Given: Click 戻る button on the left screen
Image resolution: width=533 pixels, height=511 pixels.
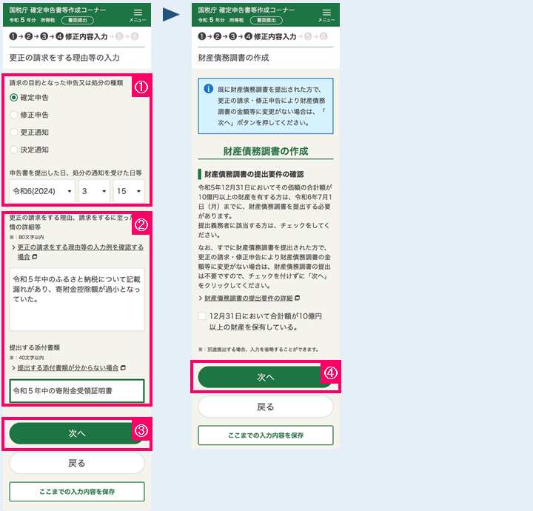Looking at the screenshot, I should pos(77,463).
